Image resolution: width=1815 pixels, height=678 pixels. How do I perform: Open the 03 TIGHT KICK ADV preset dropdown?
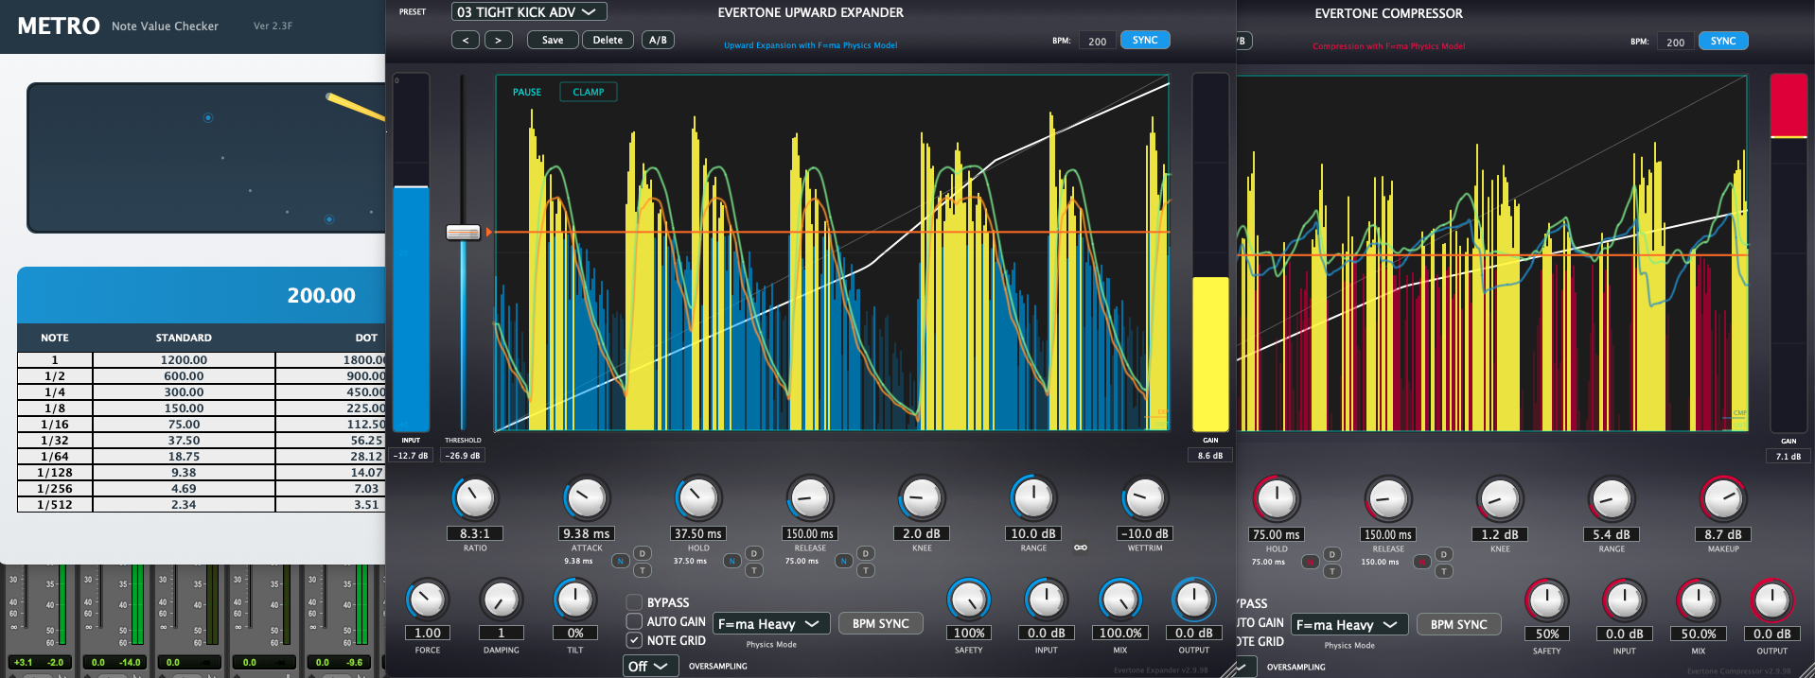529,12
